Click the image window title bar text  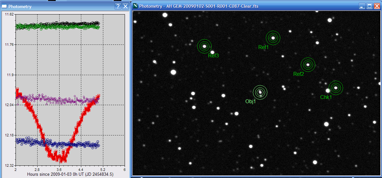199,6
